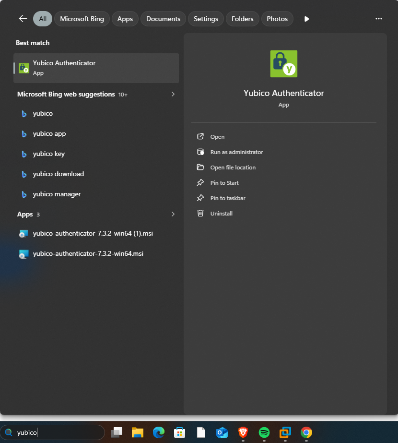Click the Outlook taskbar icon
This screenshot has width=398, height=443.
pos(222,432)
